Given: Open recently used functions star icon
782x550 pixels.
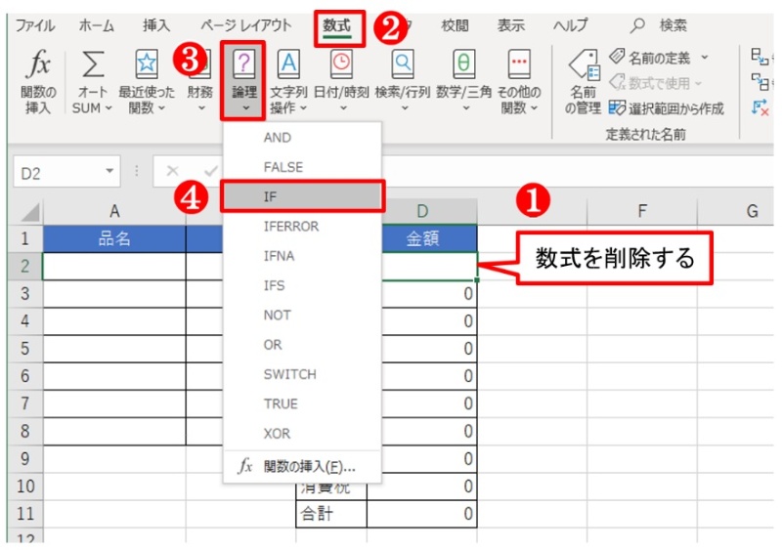Looking at the screenshot, I should point(147,63).
